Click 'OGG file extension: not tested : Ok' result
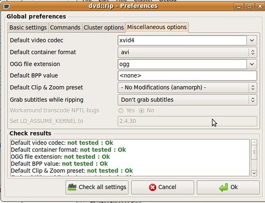This screenshot has height=203, width=265. pos(60,157)
